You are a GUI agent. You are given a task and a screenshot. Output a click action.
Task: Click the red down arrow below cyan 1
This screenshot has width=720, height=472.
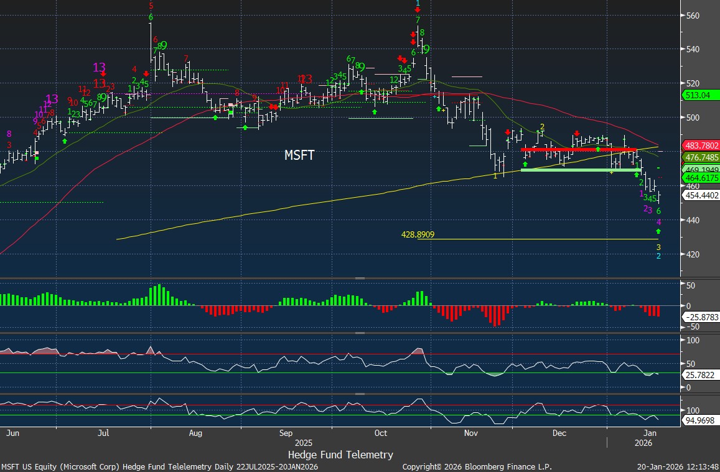418,10
